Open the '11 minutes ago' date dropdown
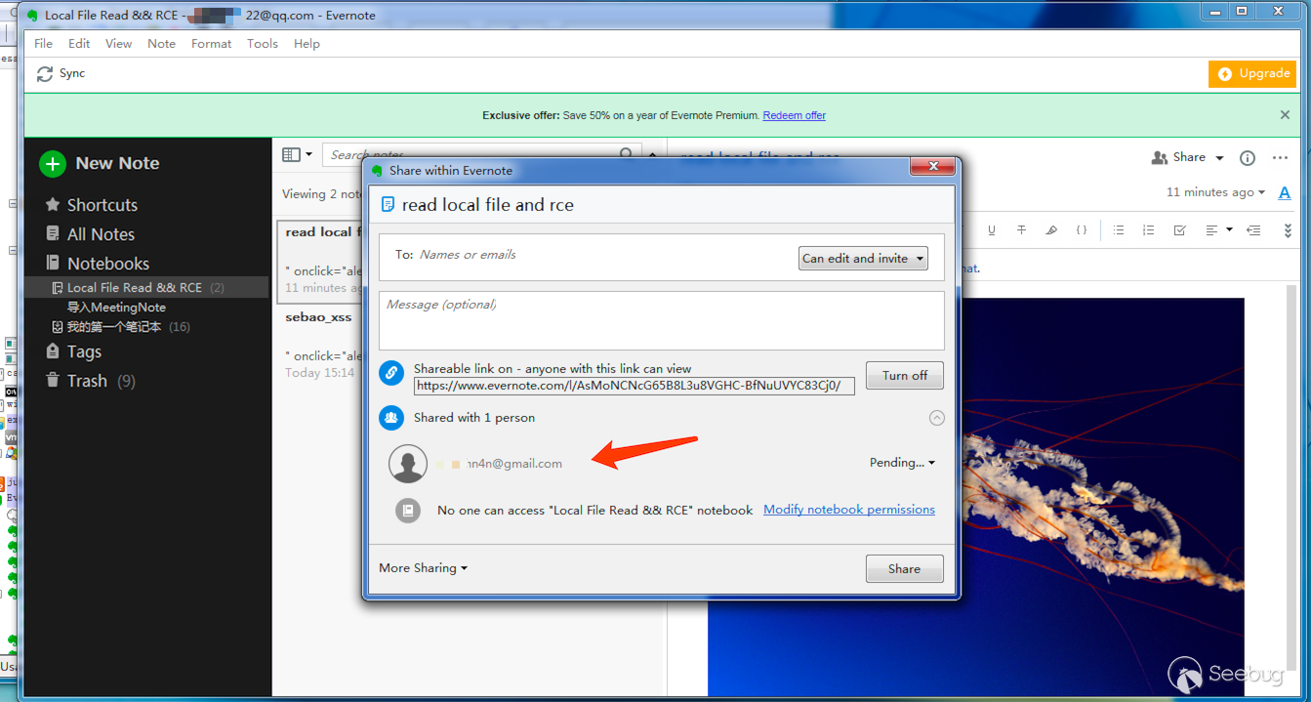Viewport: 1311px width, 702px height. pyautogui.click(x=1215, y=192)
